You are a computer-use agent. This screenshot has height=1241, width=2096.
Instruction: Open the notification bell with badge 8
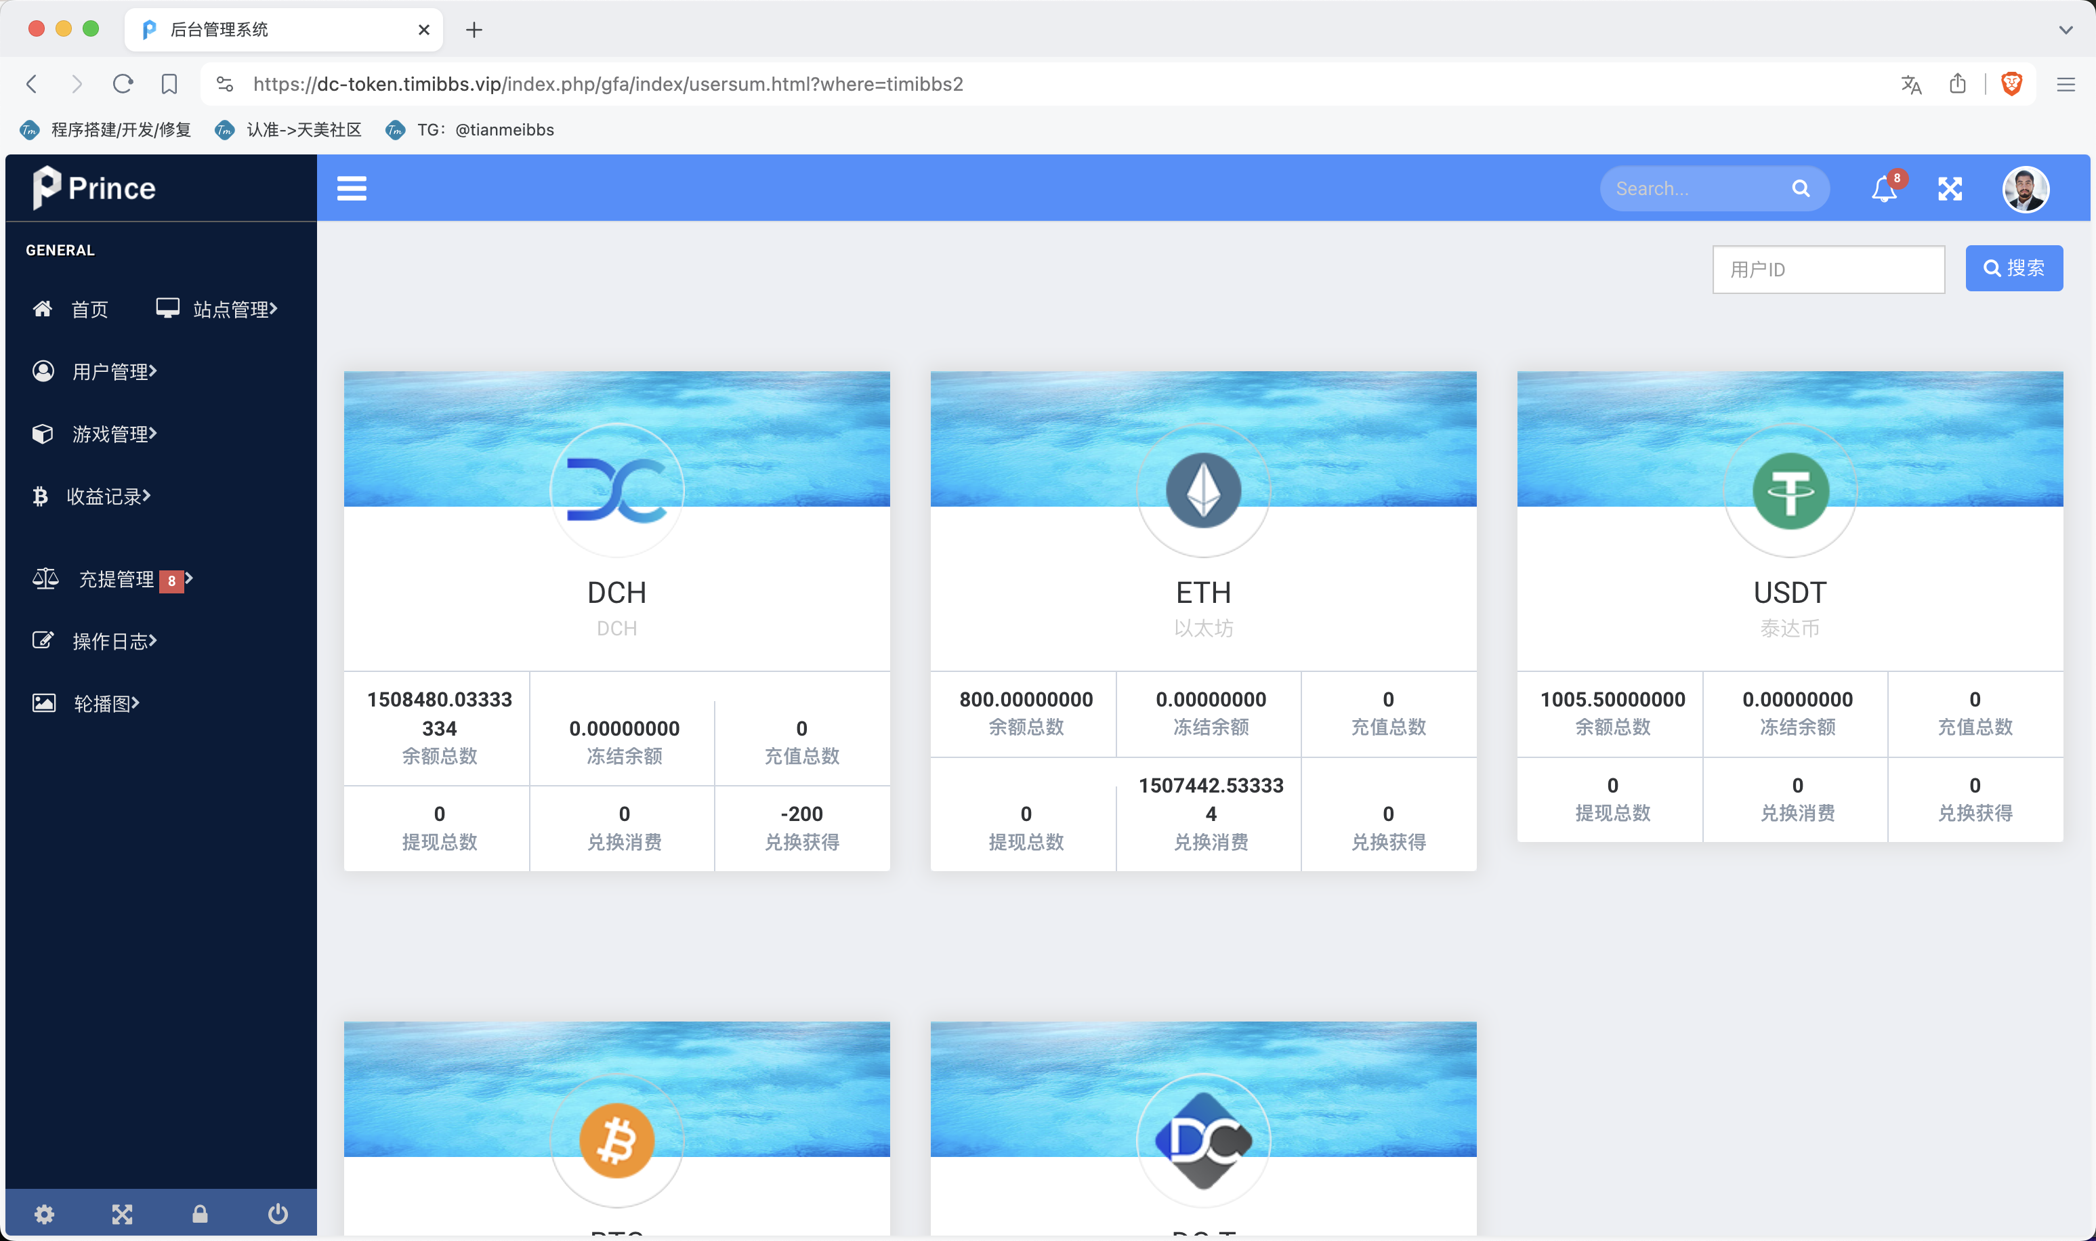[x=1885, y=188]
